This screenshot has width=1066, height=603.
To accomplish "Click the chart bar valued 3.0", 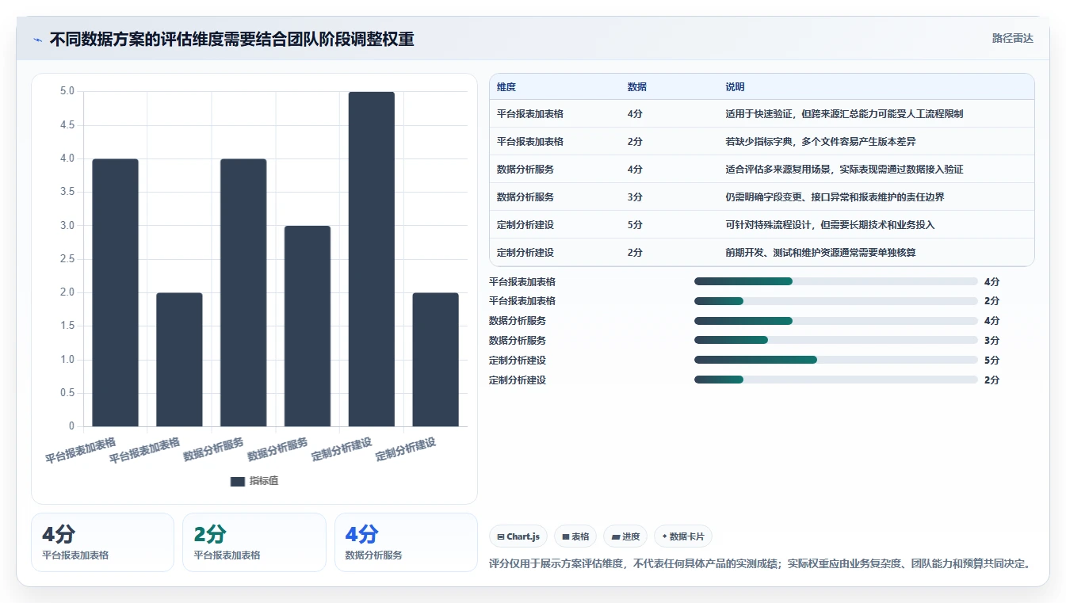I will pos(308,326).
